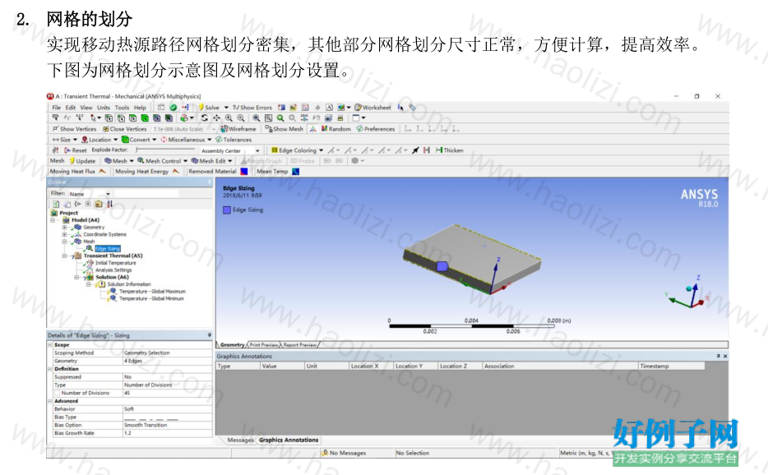Toggle Show Mesh display

coord(284,129)
